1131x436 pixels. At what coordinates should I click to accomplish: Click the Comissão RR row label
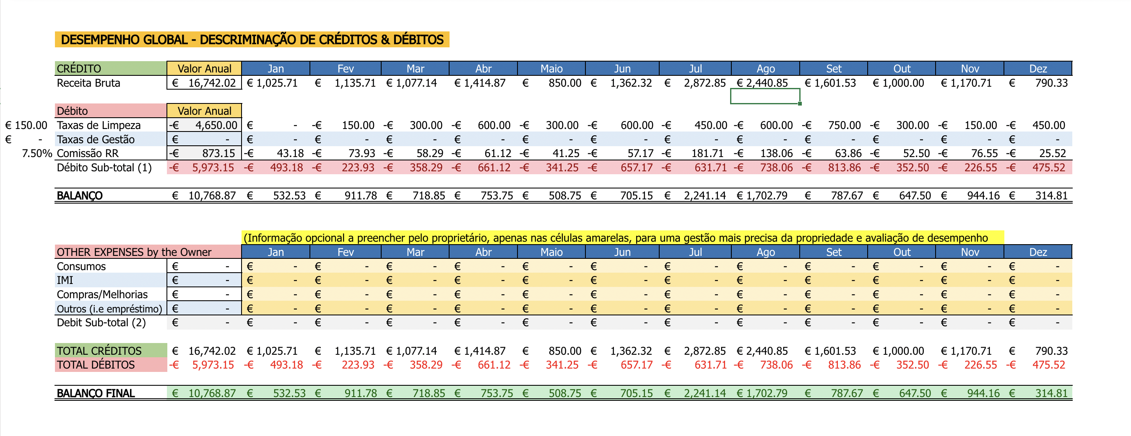[88, 154]
